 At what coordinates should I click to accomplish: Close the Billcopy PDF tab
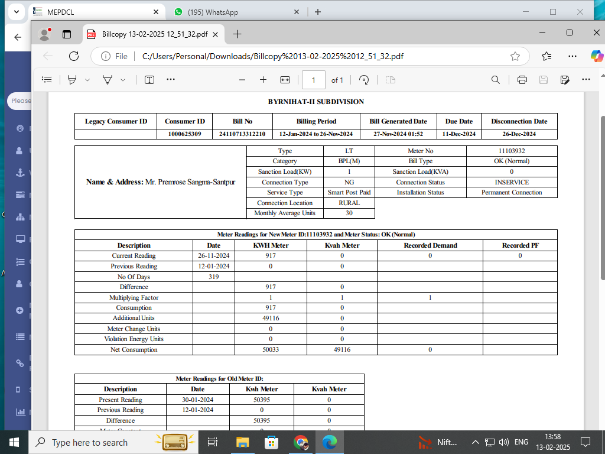(215, 34)
